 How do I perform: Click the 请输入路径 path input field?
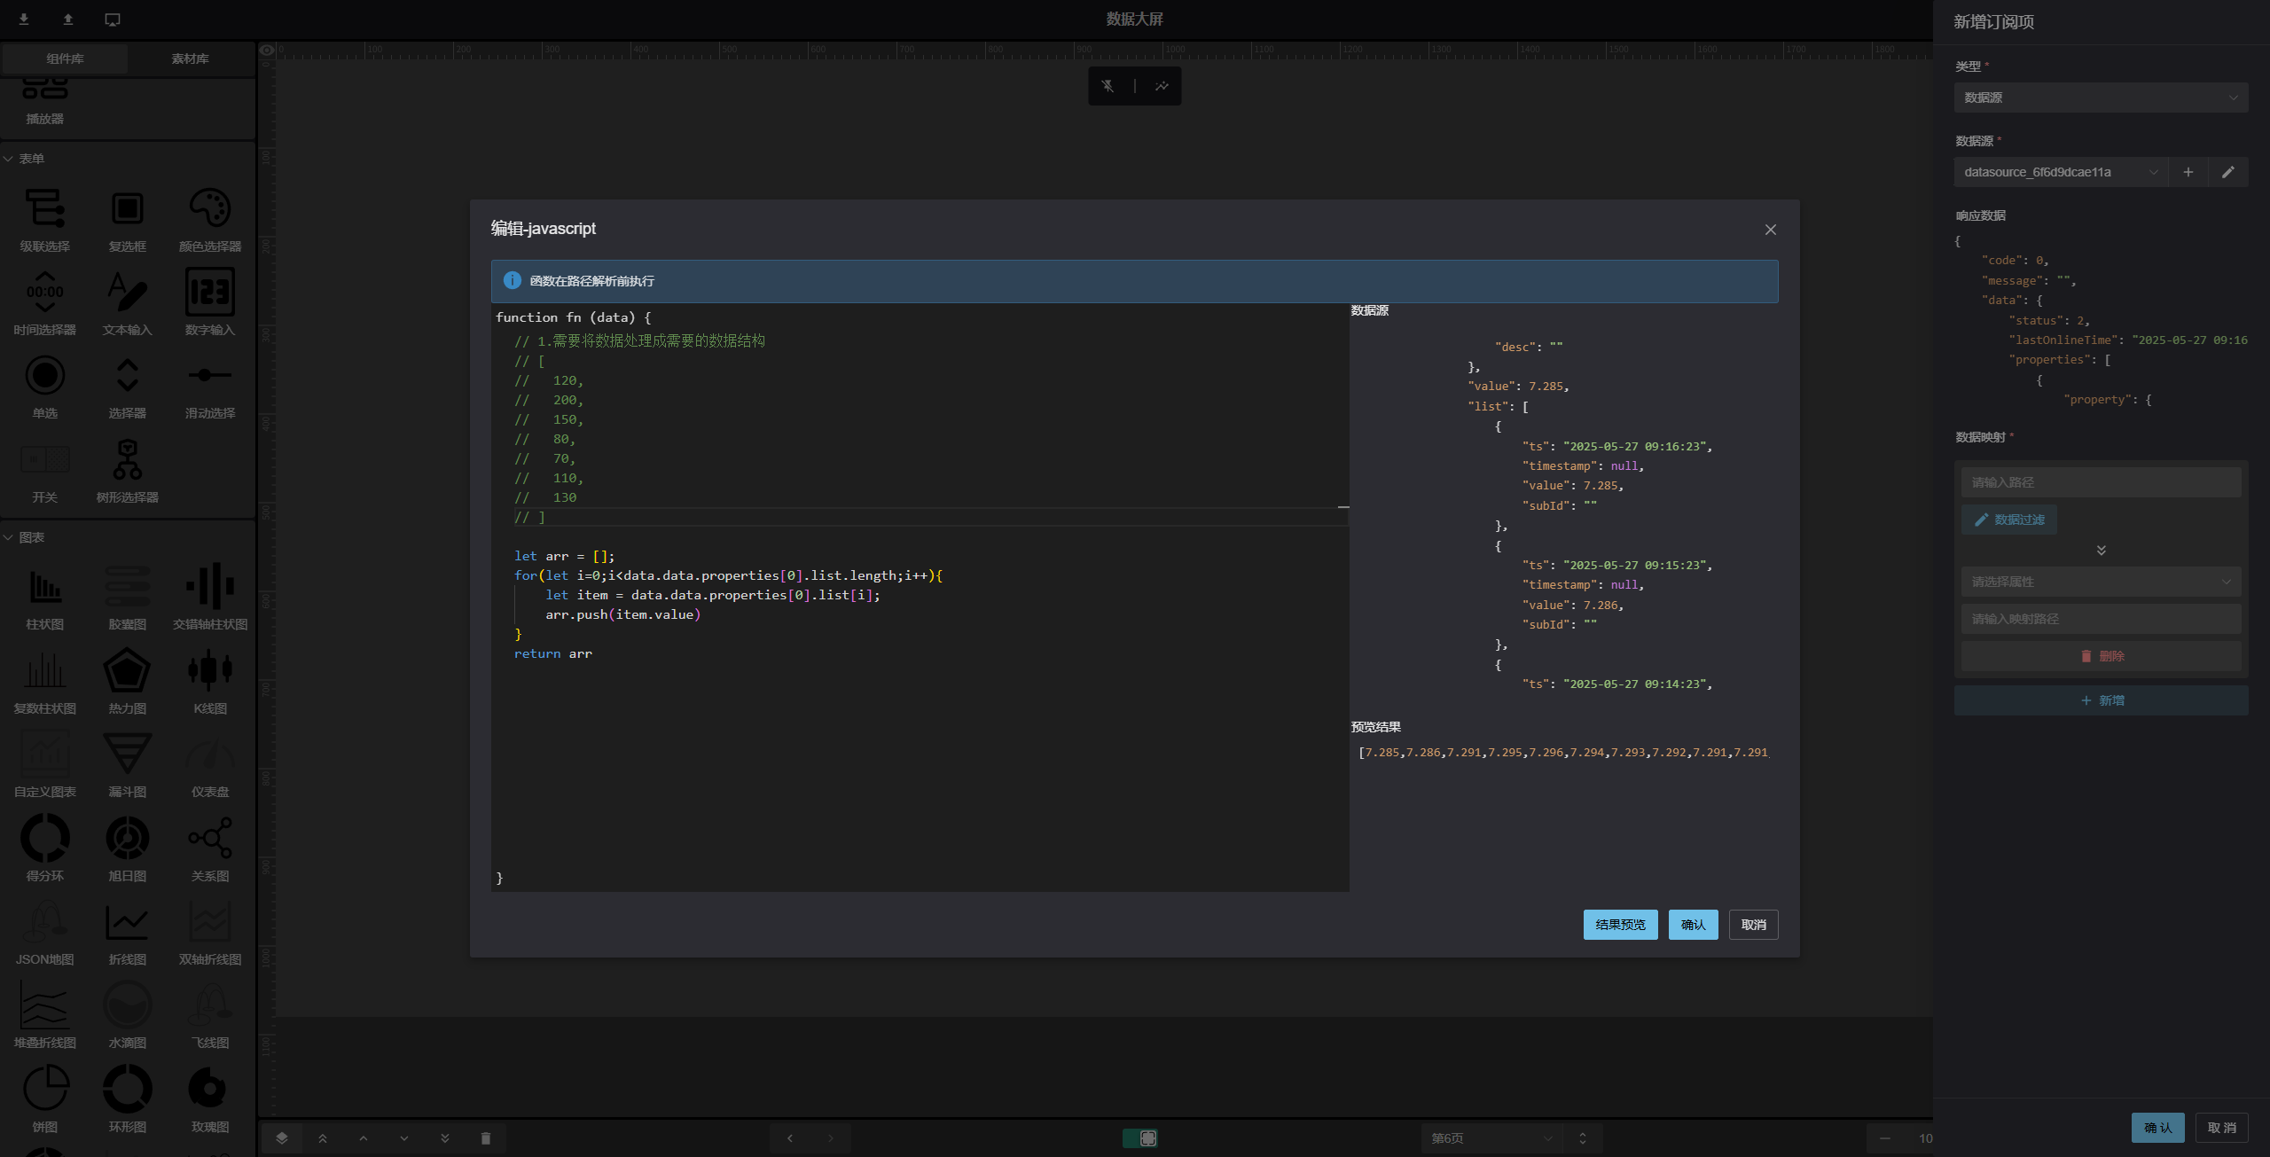[2101, 482]
